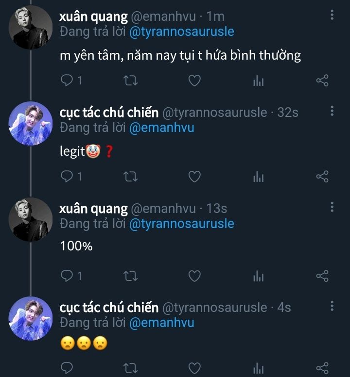
Task: Open the cục tác chú chiến name on the sad emoji tweet
Action: click(x=109, y=307)
